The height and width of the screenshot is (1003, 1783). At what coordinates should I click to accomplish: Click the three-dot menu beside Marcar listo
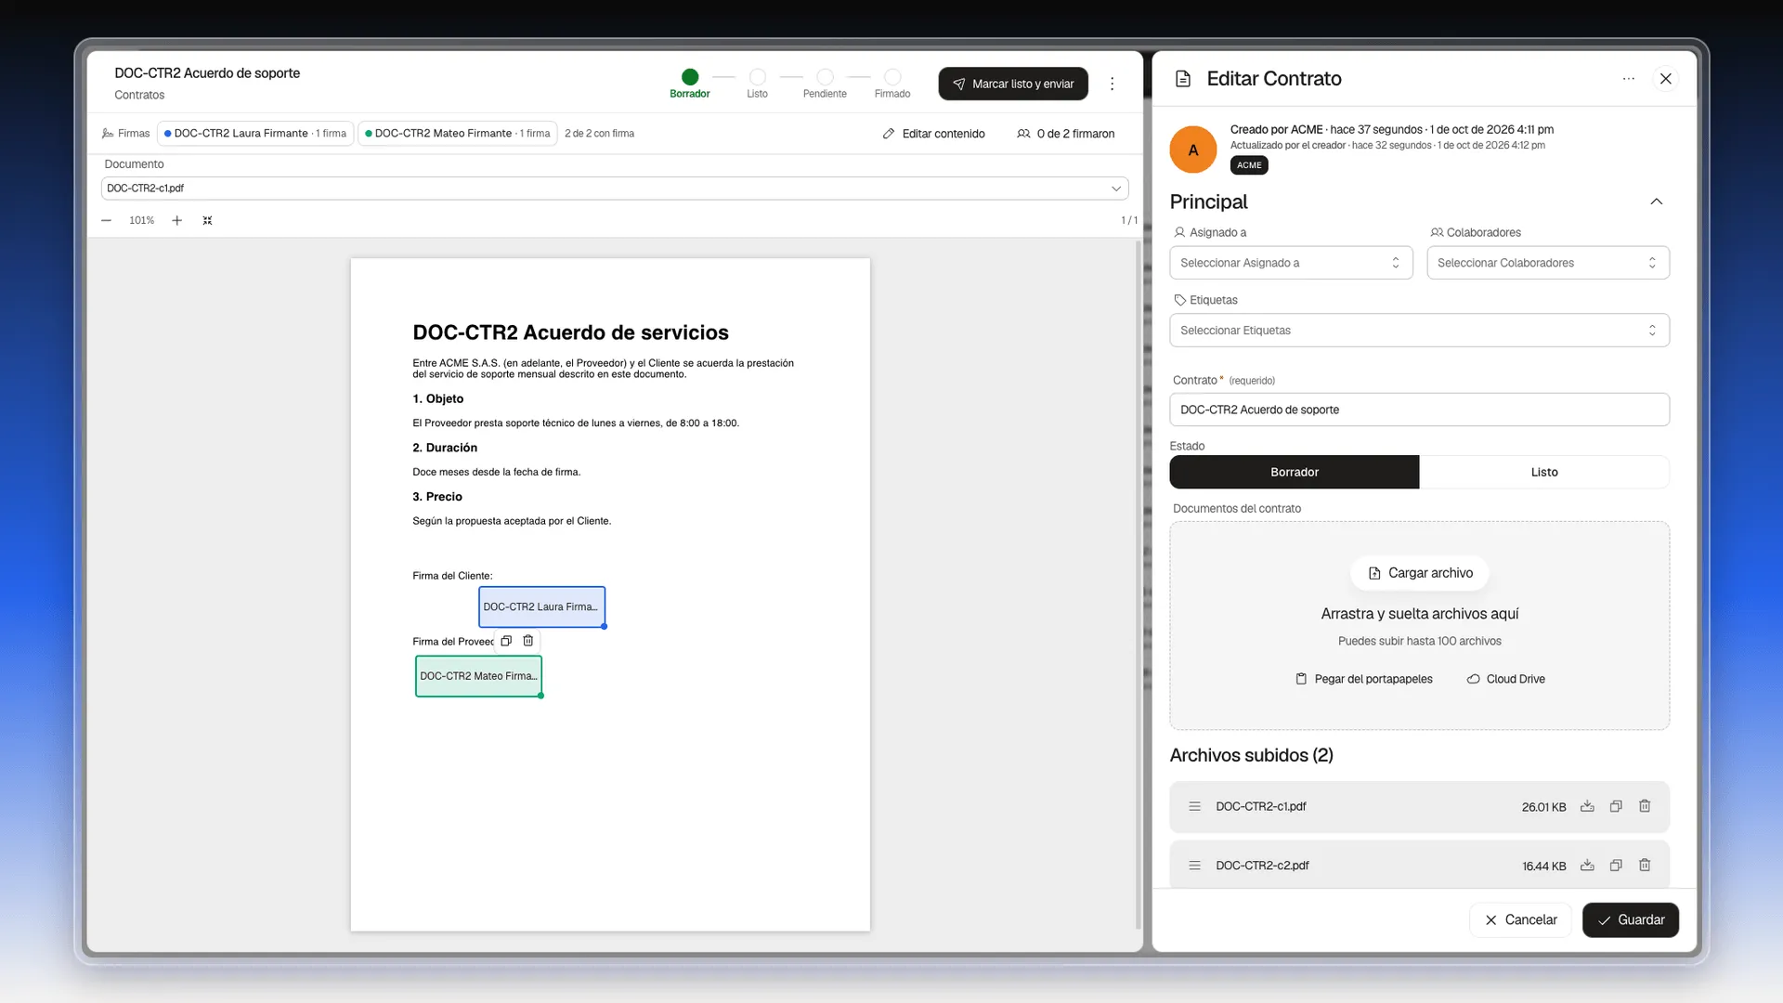[x=1112, y=84]
